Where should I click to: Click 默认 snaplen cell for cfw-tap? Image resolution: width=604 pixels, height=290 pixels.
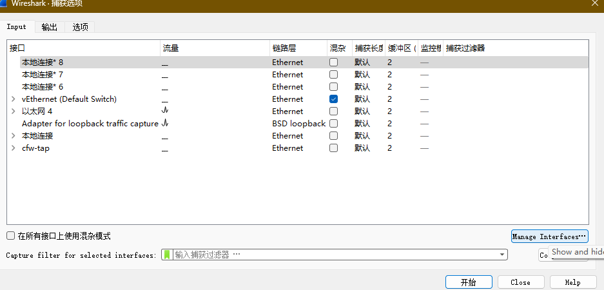(362, 148)
